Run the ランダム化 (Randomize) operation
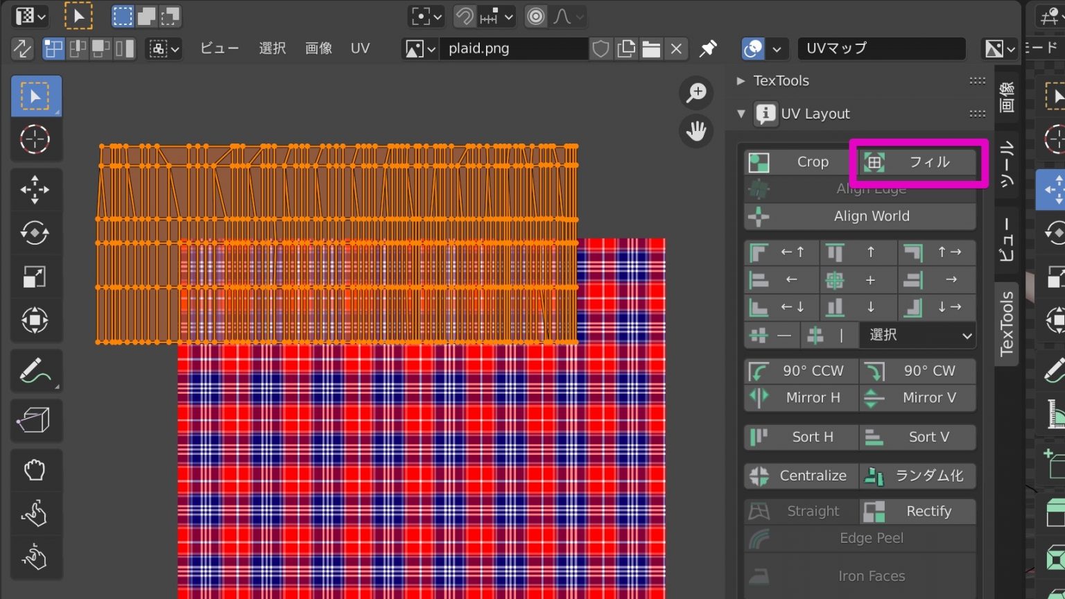This screenshot has width=1065, height=599. 917,476
